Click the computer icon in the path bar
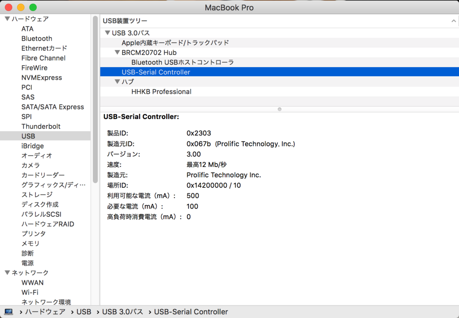 9,312
